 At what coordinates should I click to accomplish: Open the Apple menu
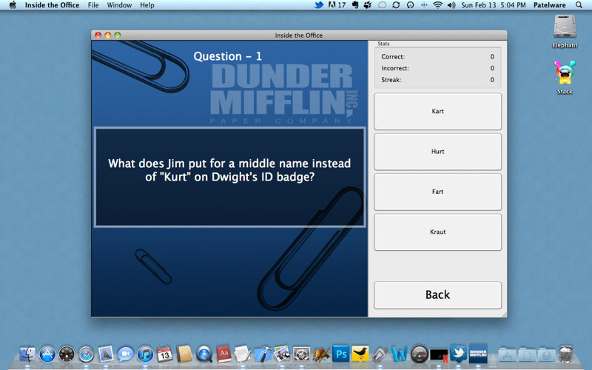(x=13, y=5)
